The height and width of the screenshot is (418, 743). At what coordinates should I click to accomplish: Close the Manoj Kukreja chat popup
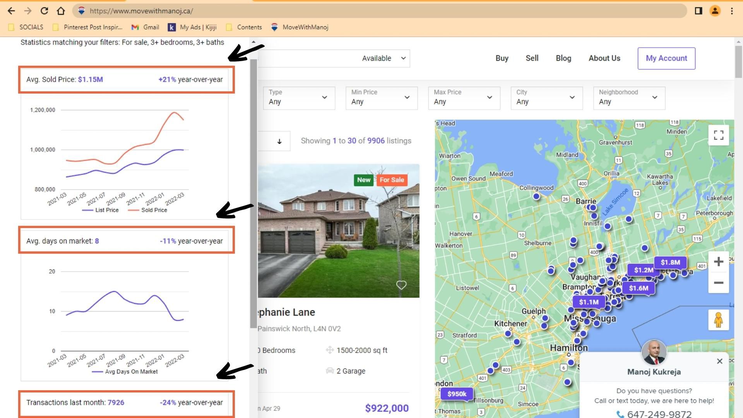pyautogui.click(x=719, y=361)
